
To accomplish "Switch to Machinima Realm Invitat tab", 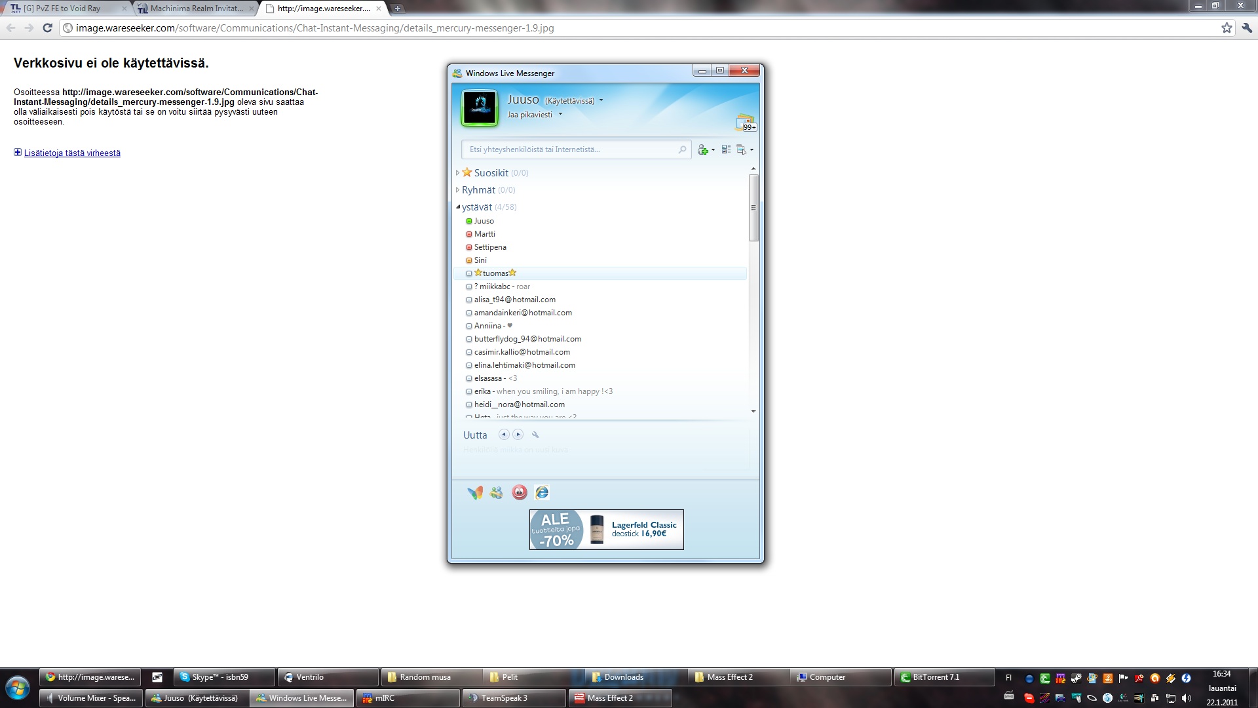I will coord(196,9).
